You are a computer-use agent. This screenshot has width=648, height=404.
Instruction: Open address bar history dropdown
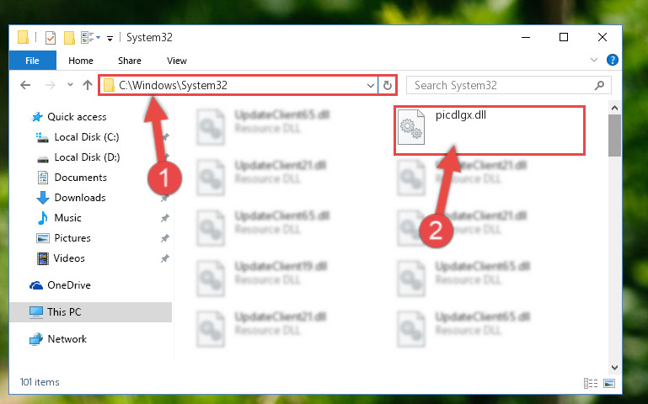(370, 85)
